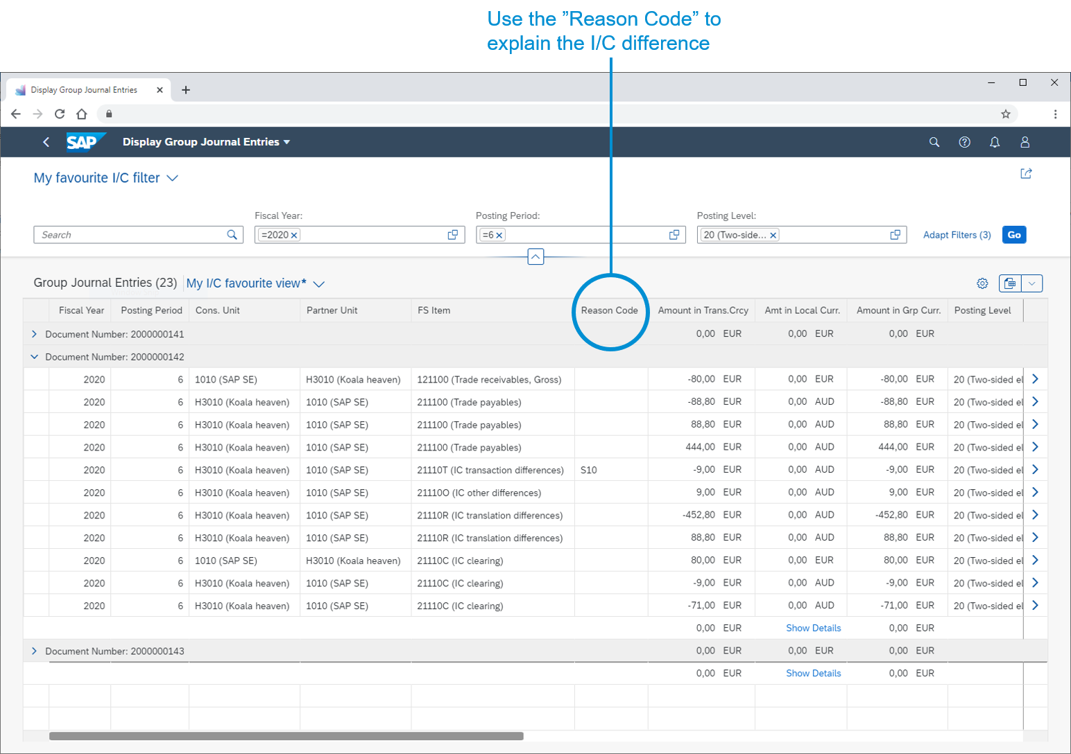Screen dimensions: 1071x754
Task: Open the help question mark icon
Action: tap(964, 142)
